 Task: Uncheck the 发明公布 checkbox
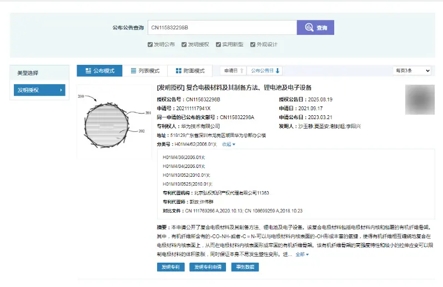[150, 44]
